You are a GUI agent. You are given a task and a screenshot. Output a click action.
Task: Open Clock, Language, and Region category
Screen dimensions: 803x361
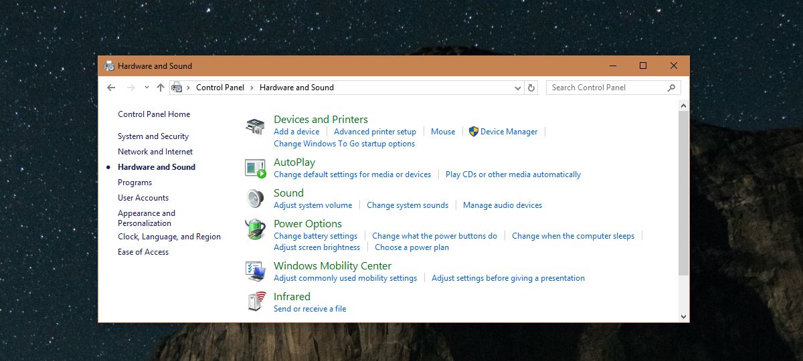(169, 237)
